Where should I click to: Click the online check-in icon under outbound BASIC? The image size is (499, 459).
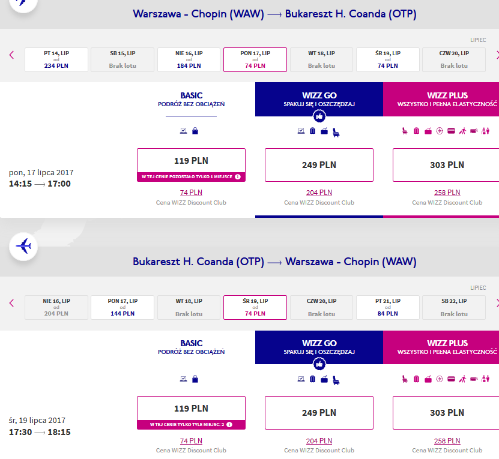183,131
